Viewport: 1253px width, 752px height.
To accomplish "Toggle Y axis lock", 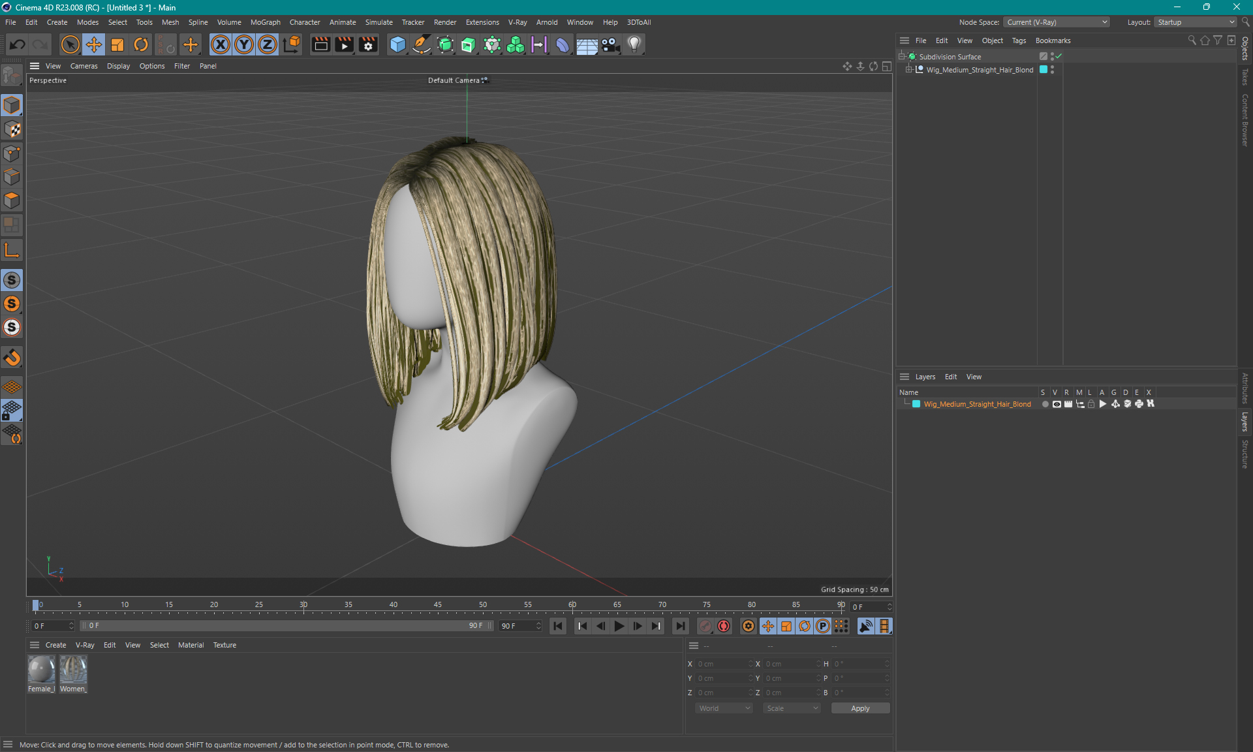I will point(244,44).
